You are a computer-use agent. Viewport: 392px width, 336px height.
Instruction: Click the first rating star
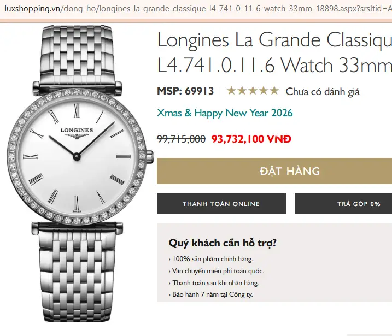tap(231, 91)
